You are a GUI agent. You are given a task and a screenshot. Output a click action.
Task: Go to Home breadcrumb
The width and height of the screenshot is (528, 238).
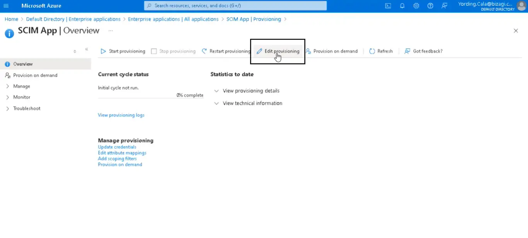pyautogui.click(x=11, y=19)
